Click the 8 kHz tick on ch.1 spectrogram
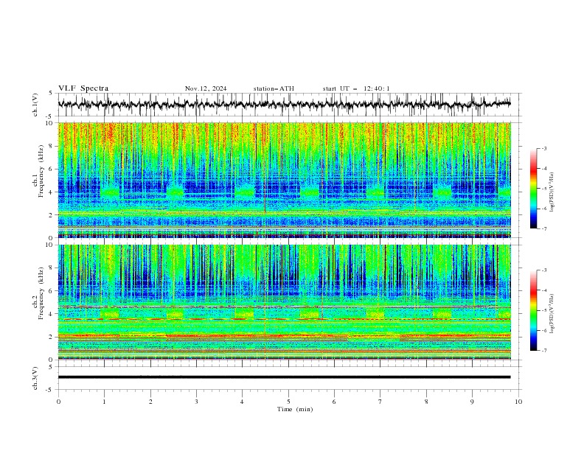The image size is (584, 451). click(51, 146)
